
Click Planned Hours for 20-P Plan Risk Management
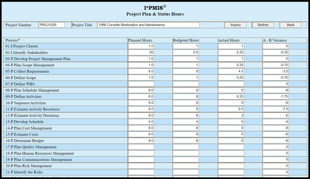coord(141,166)
